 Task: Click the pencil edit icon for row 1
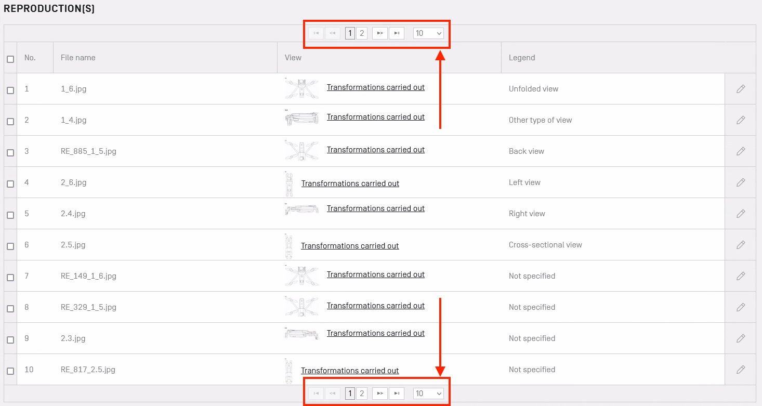click(x=741, y=89)
